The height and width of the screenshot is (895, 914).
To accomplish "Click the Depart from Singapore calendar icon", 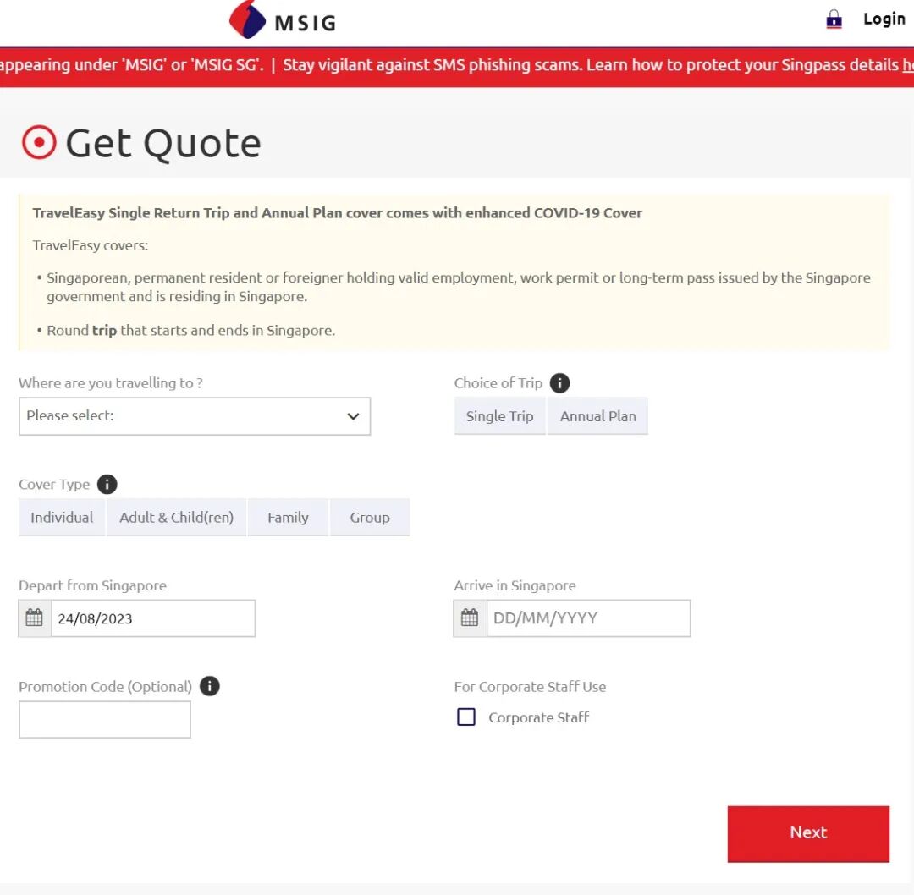I will tap(35, 618).
